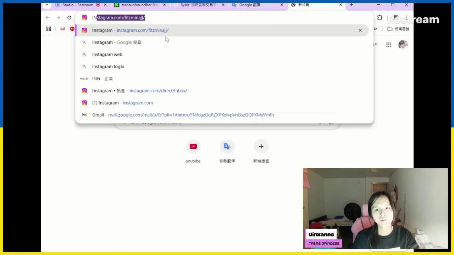This screenshot has height=255, width=454.
Task: Open the red M bookmark icon
Action: 72,29
